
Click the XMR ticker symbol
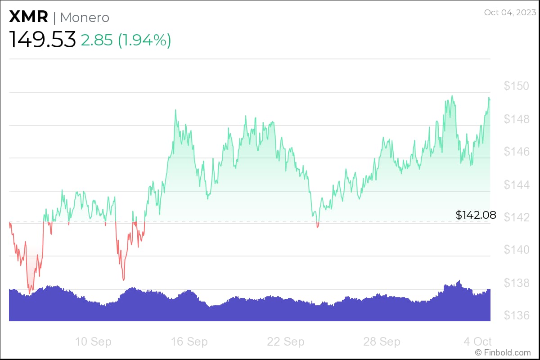click(28, 17)
